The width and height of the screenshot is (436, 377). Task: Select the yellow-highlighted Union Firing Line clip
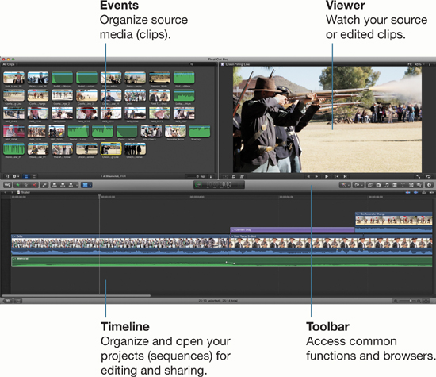point(111,148)
